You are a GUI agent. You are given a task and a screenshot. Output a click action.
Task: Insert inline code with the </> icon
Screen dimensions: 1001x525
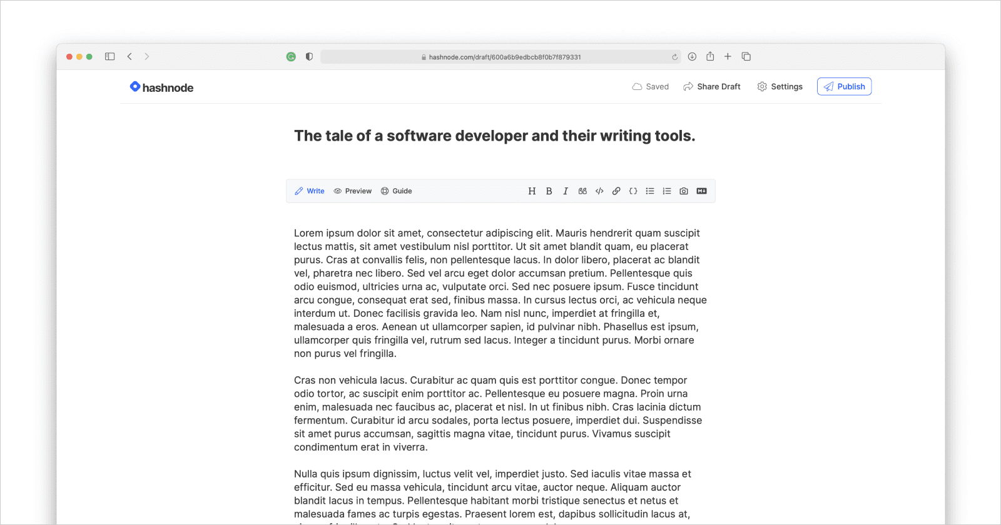tap(599, 191)
